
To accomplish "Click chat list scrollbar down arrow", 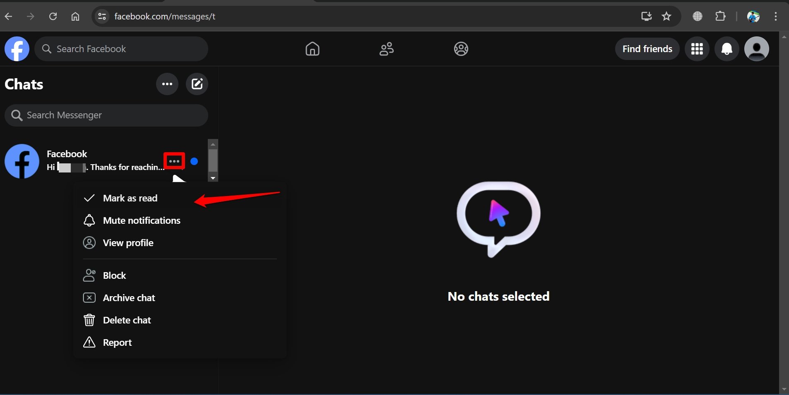I will coord(213,178).
